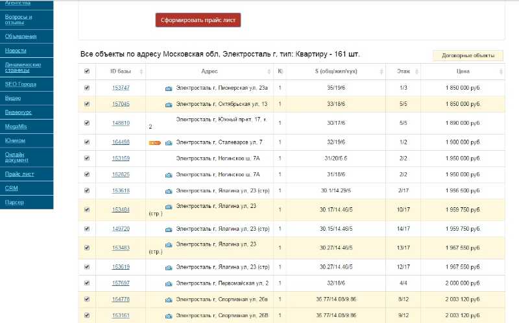Open photos of listing 149720

pyautogui.click(x=169, y=229)
